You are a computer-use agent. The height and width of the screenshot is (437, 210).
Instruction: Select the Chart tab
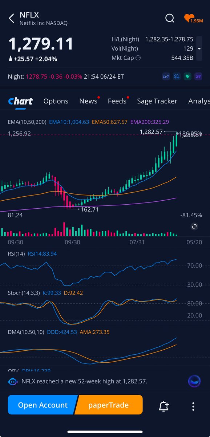point(20,101)
